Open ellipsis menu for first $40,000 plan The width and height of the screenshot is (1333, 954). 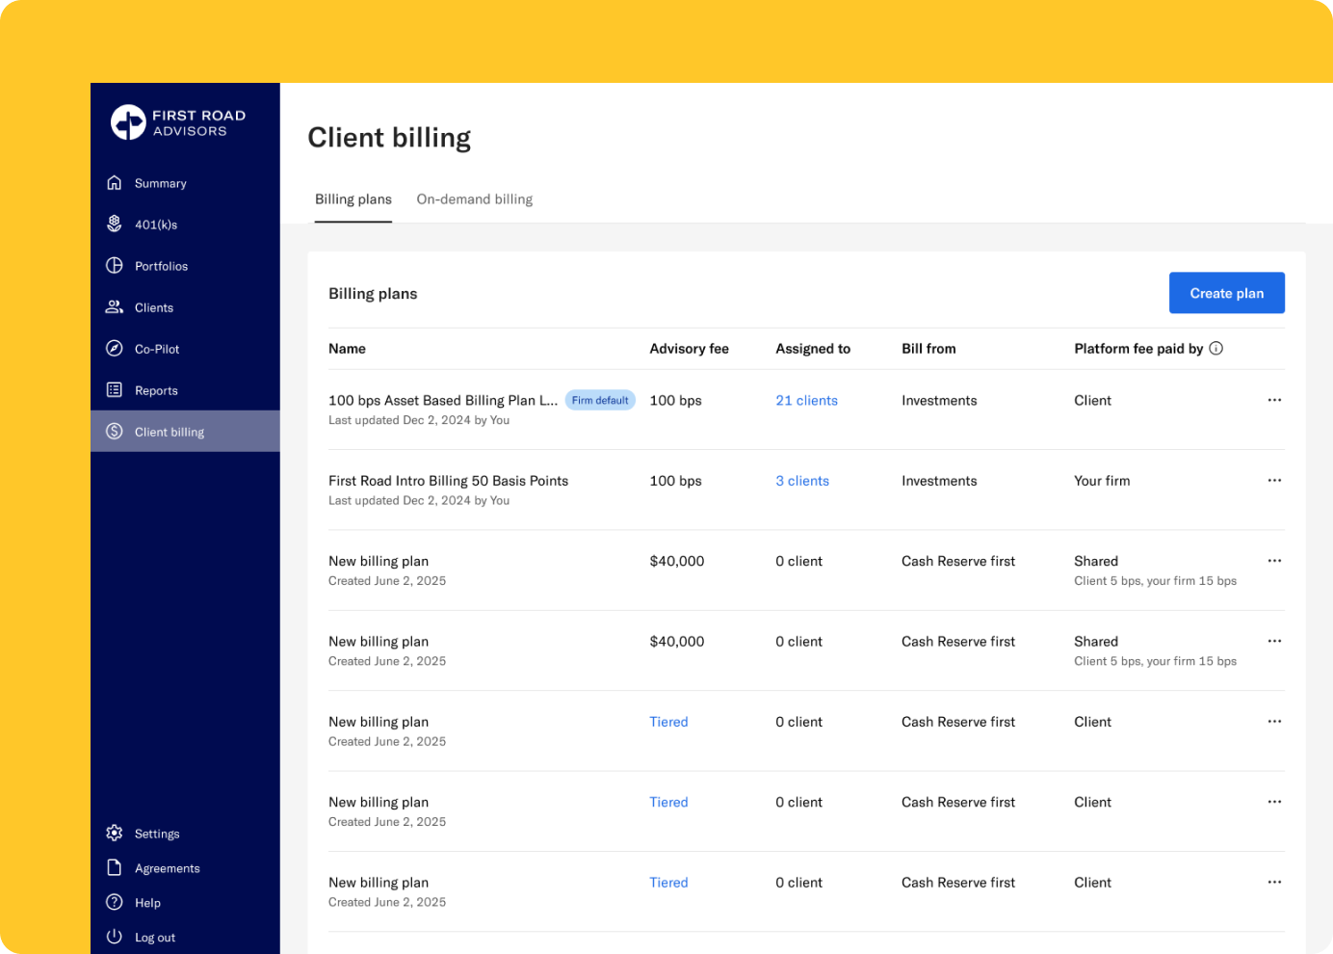1274,561
